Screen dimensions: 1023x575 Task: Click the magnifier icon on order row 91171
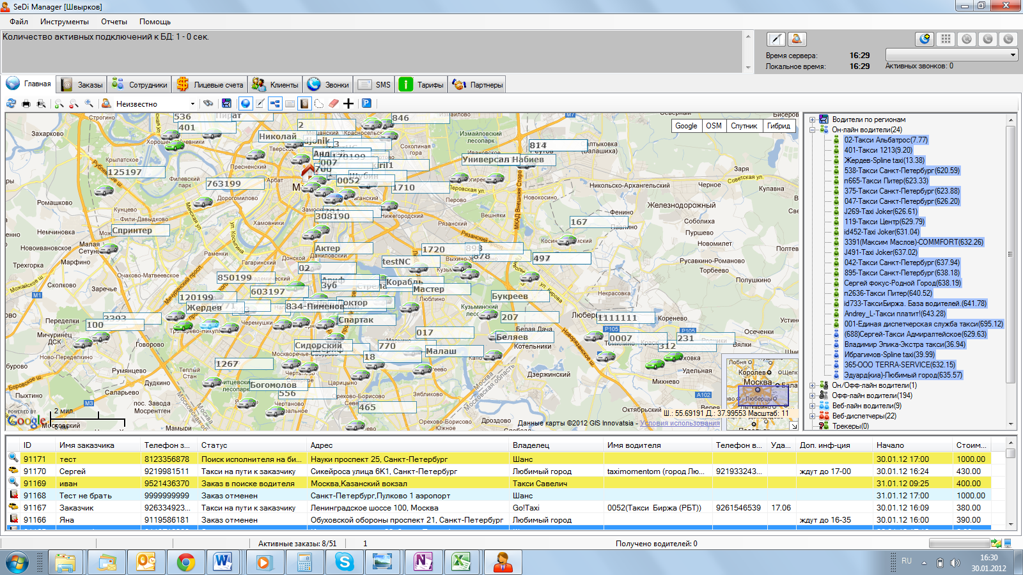pyautogui.click(x=13, y=458)
